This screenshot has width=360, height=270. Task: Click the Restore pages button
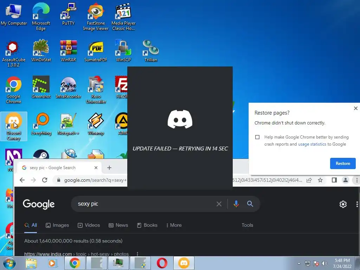(x=343, y=163)
